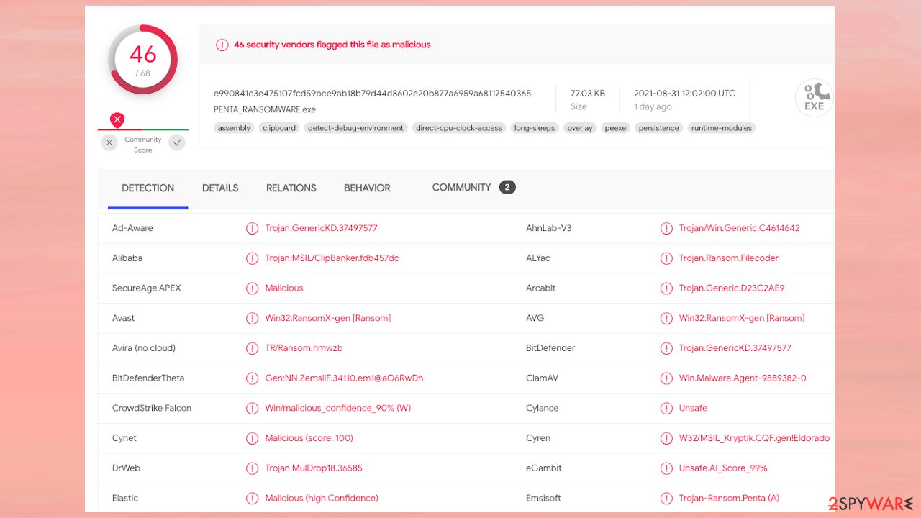Click the 'Trojan.Generic.D23C2AE9' detection result
Image resolution: width=921 pixels, height=518 pixels.
732,288
